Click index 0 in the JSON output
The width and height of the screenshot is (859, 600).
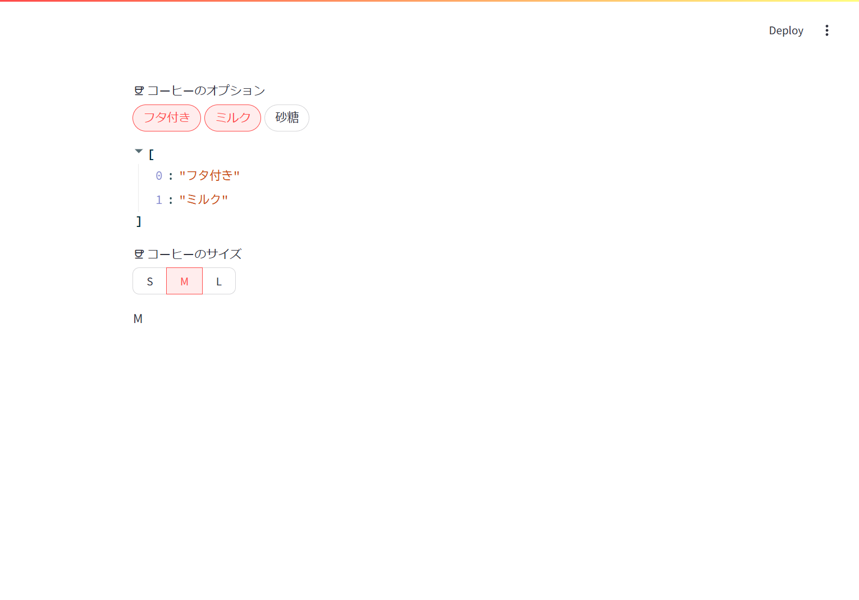(x=158, y=175)
